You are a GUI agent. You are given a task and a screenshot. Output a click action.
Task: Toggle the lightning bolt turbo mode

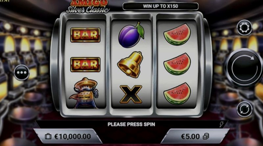(222, 124)
